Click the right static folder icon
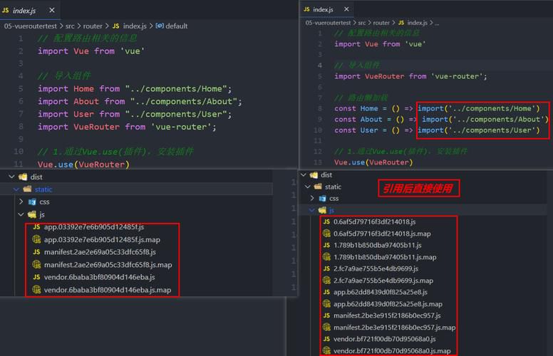 coord(318,187)
